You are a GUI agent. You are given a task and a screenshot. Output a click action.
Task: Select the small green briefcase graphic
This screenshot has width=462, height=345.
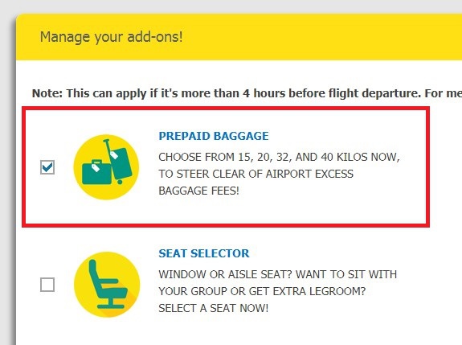[x=96, y=172]
